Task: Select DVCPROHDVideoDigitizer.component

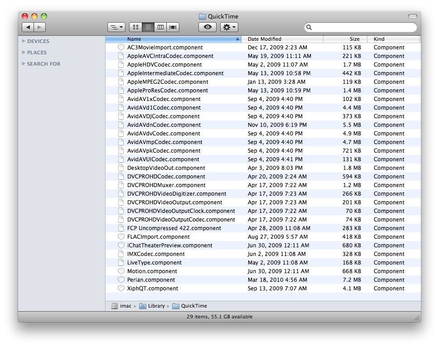Action: (263, 193)
